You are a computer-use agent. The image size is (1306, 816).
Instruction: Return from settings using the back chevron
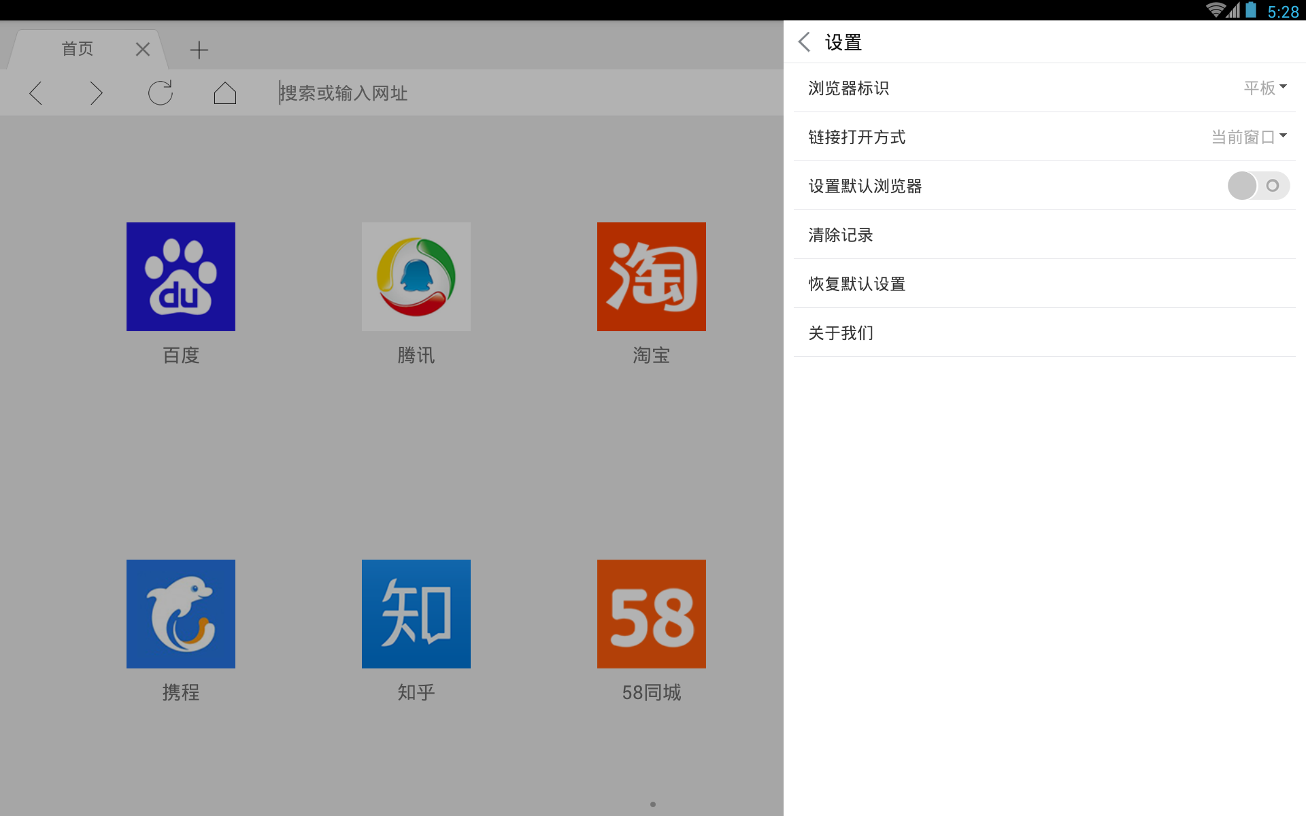point(805,42)
